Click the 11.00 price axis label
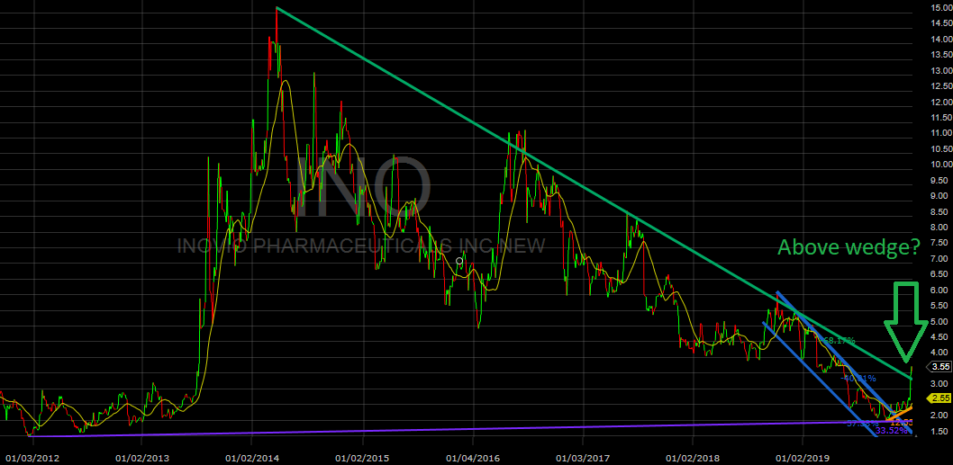The height and width of the screenshot is (465, 953). 940,133
